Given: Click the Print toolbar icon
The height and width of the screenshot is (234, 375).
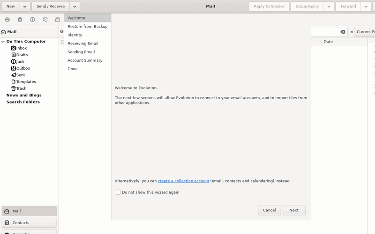Looking at the screenshot, I should (7, 20).
